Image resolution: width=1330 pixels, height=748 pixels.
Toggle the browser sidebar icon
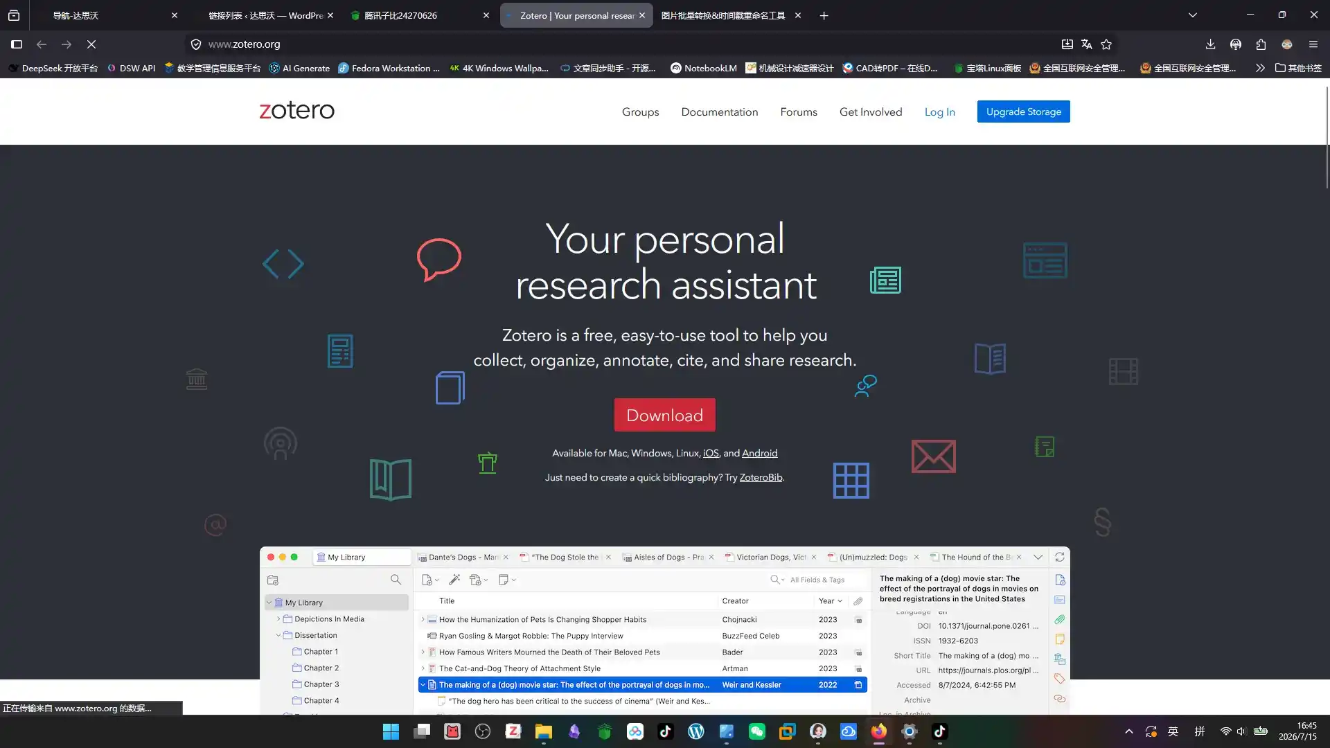point(17,44)
